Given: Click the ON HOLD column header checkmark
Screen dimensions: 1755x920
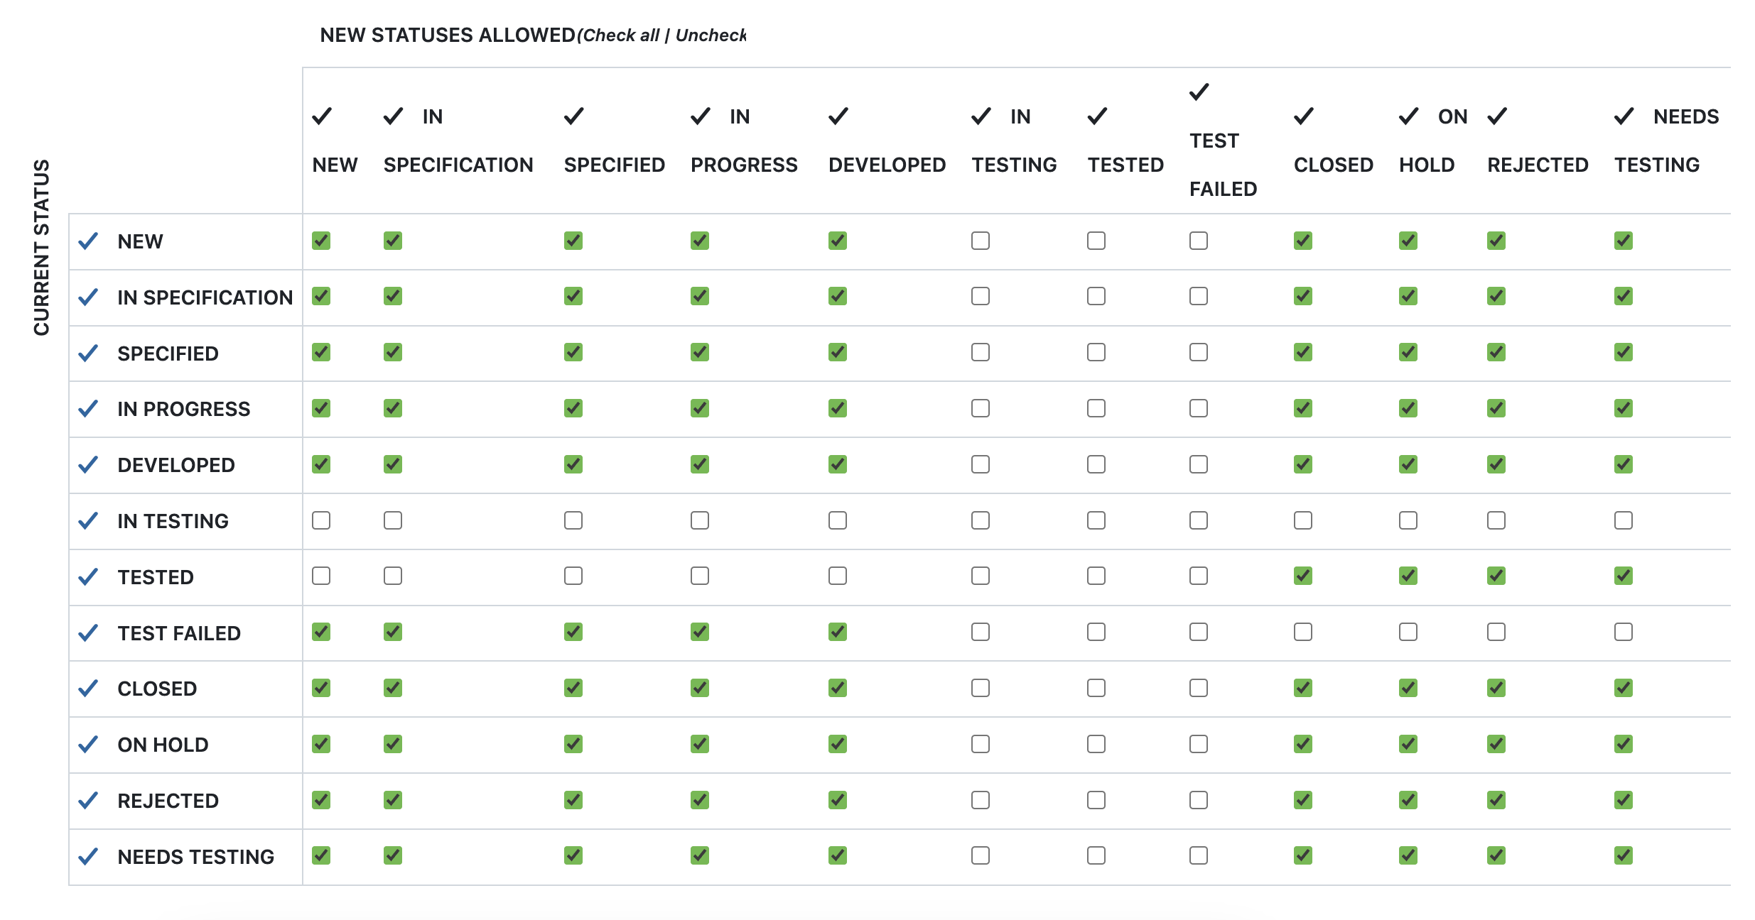Looking at the screenshot, I should (1409, 119).
